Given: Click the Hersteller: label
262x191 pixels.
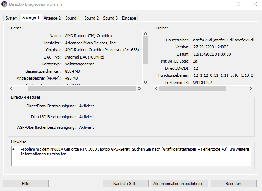Looking at the screenshot, I should pos(52,43).
